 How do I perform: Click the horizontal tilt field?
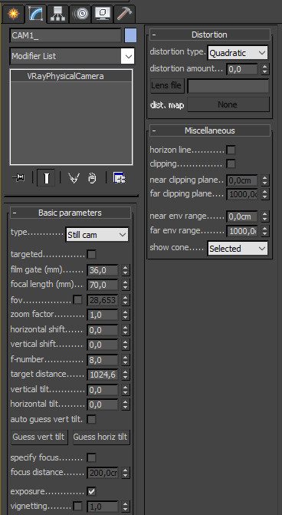103,404
